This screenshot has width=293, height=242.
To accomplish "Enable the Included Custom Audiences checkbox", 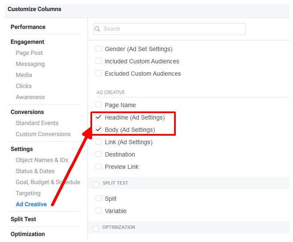I will [x=99, y=61].
